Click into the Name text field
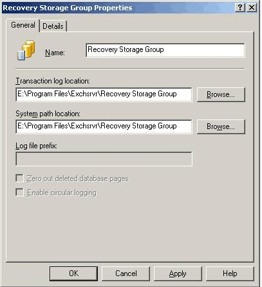Image resolution: width=262 pixels, height=287 pixels. point(165,50)
